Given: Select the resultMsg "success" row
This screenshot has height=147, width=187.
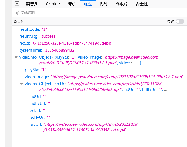Looking at the screenshot, I should coord(38,36).
